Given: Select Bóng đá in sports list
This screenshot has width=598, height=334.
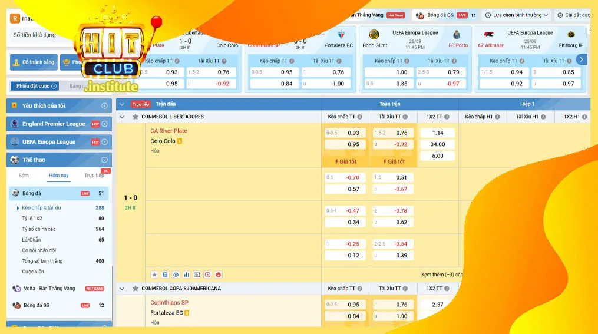Looking at the screenshot, I should pos(59,193).
